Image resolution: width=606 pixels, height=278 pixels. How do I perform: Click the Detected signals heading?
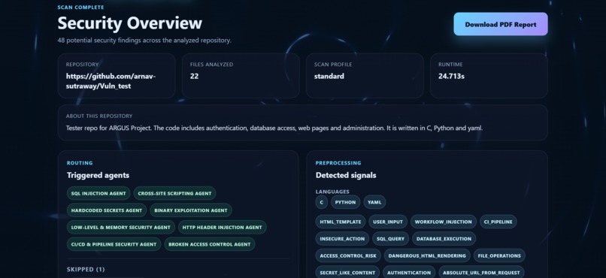pos(346,175)
